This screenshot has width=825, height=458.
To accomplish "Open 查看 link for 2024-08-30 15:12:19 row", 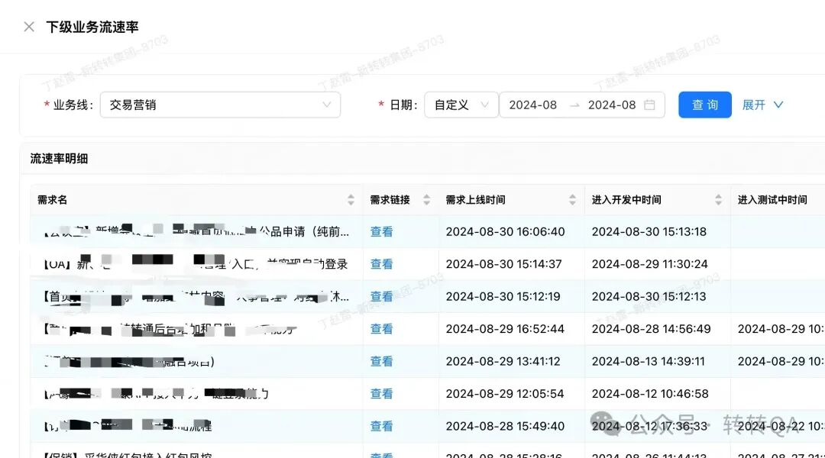I will coord(381,297).
